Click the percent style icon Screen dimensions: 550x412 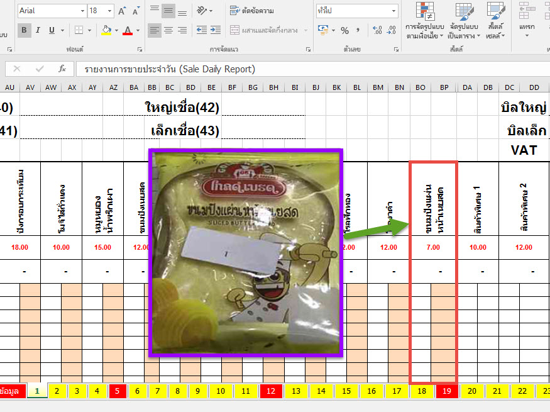coord(344,30)
